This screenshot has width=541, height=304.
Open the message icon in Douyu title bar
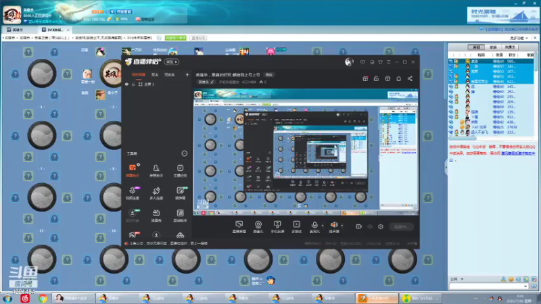pyautogui.click(x=362, y=62)
